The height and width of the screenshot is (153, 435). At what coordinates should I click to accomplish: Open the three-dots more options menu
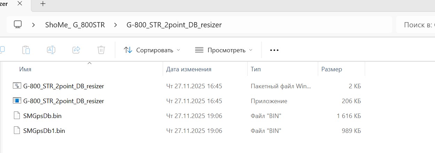[274, 50]
